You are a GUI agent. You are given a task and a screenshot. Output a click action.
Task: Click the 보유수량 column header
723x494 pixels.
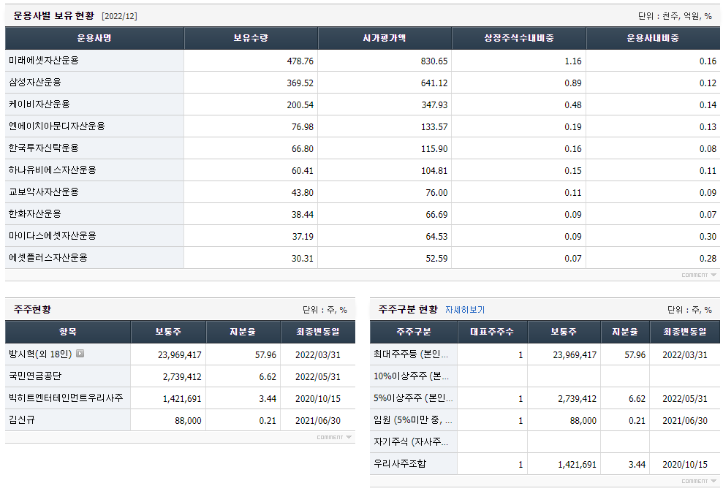coord(251,38)
